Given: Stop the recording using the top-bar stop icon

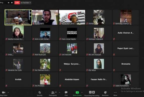Looking at the screenshot, I should pyautogui.click(x=12, y=3).
